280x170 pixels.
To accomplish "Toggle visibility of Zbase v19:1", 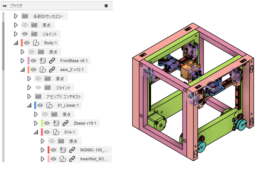I will (47, 123).
